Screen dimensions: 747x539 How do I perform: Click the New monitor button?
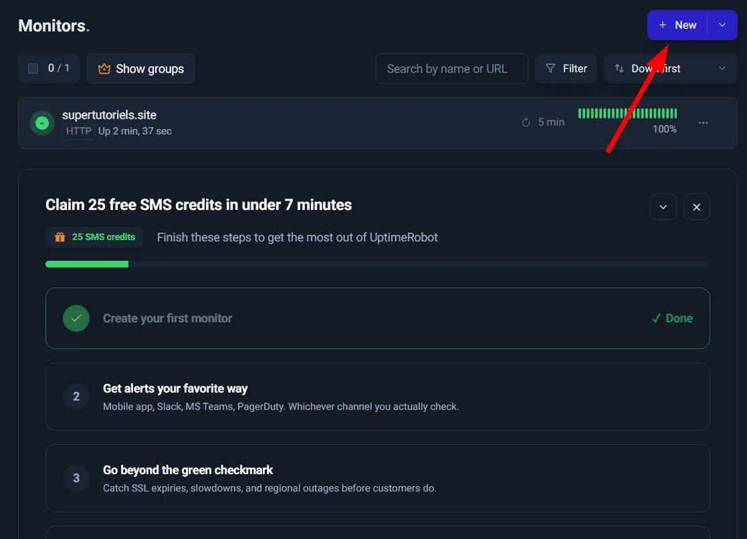coord(677,25)
